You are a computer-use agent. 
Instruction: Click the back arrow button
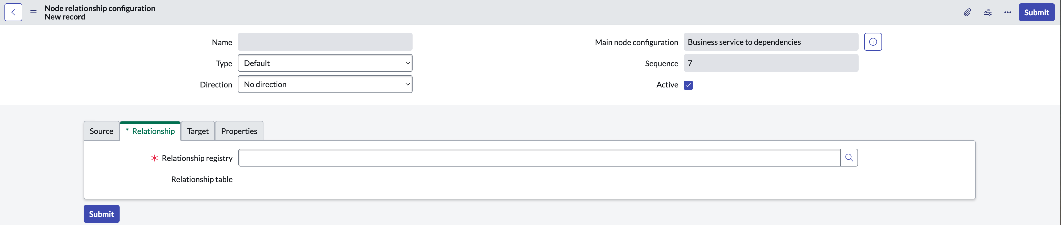pos(14,12)
